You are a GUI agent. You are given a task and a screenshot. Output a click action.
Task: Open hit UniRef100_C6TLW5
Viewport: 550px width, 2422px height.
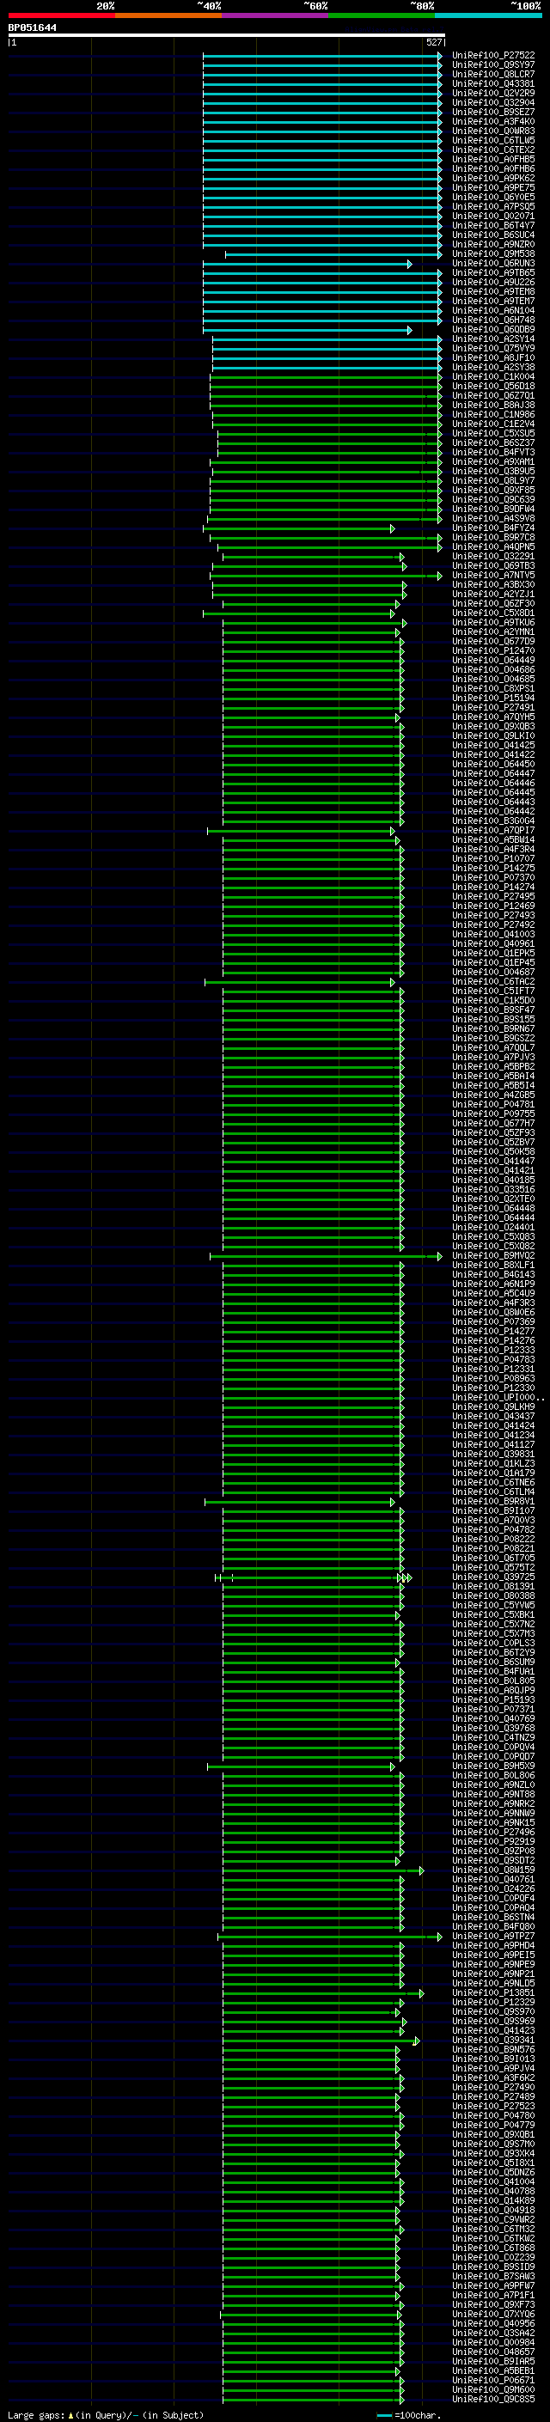(x=492, y=140)
